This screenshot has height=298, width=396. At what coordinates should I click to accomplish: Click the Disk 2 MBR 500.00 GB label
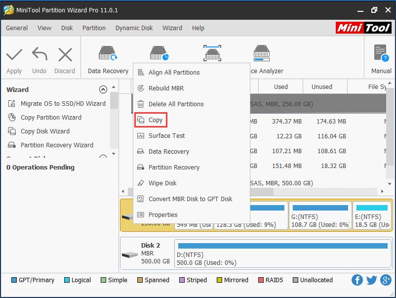click(156, 254)
